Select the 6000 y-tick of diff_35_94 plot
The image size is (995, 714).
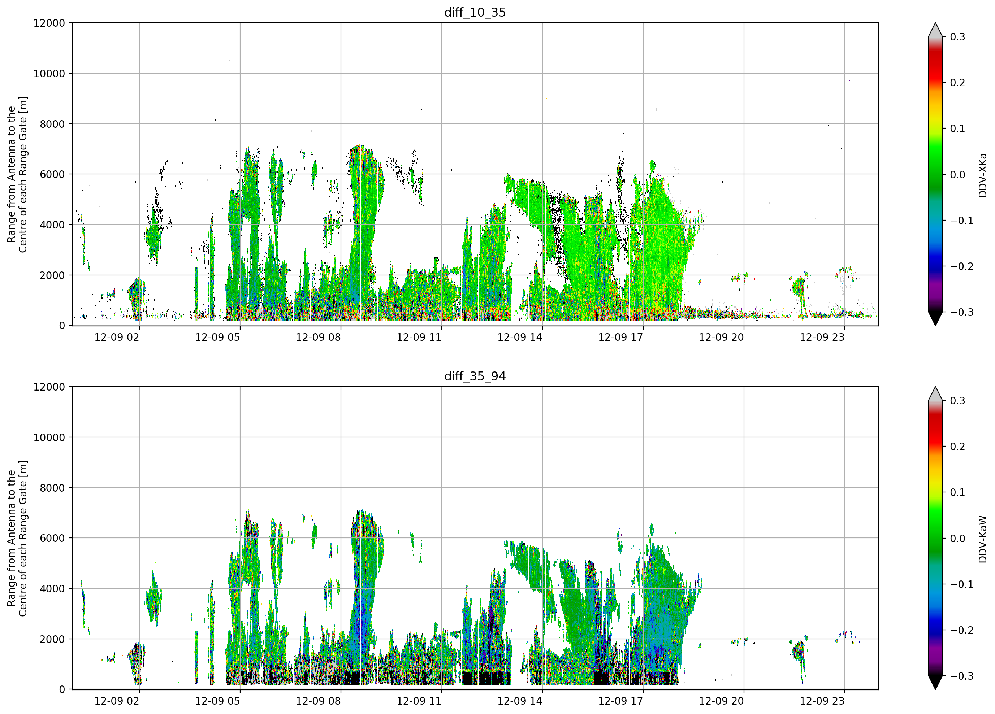[x=52, y=539]
